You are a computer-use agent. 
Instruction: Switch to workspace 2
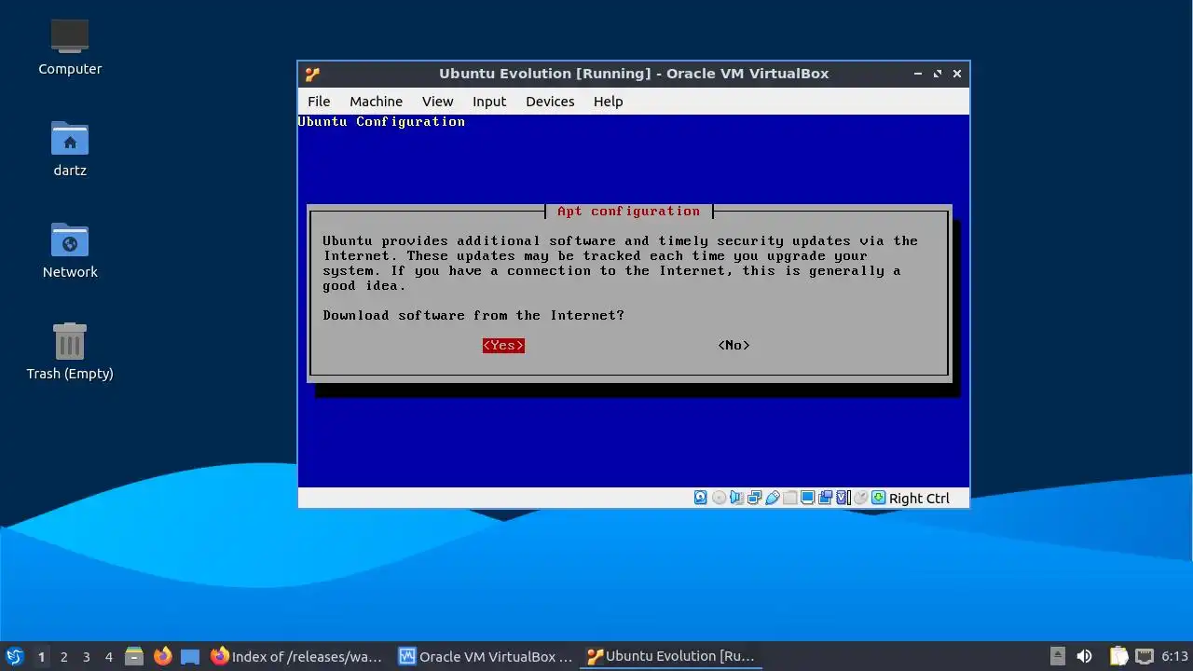[63, 656]
